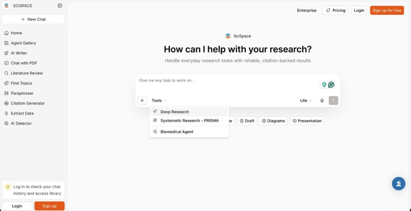Image resolution: width=411 pixels, height=211 pixels.
Task: Click the Deep Research telescope icon
Action: pyautogui.click(x=155, y=112)
